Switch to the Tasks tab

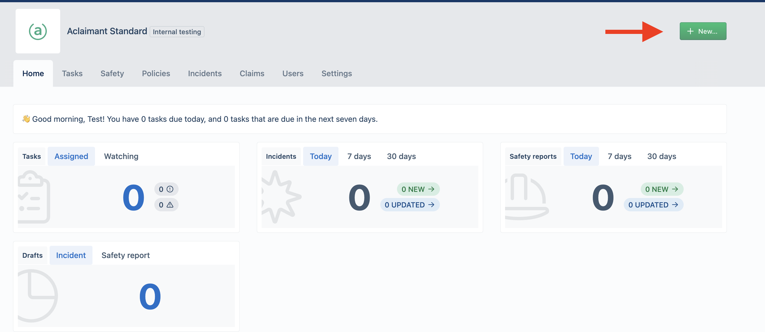[72, 73]
